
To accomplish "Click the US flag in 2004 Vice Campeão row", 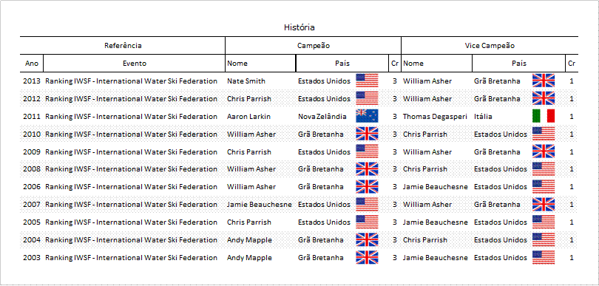I will coord(544,239).
